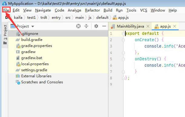The height and width of the screenshot is (117, 185).
Task: Click fold end marker on line 7
Action: coord(123,72)
